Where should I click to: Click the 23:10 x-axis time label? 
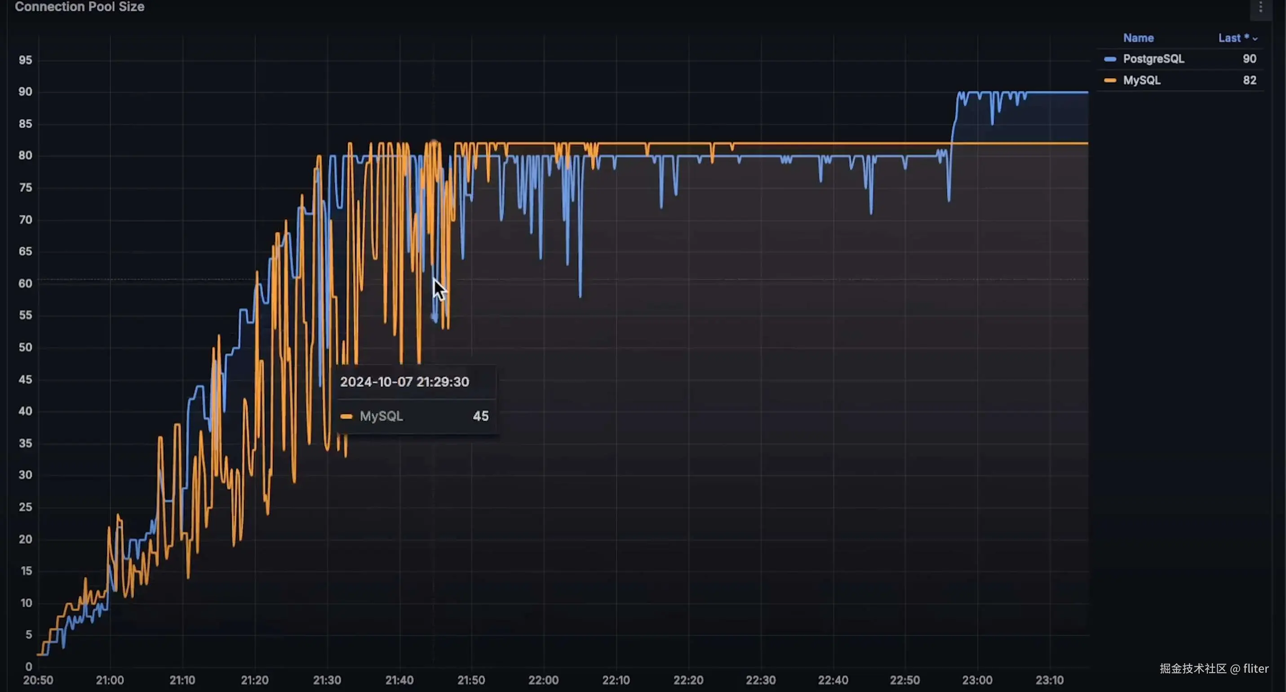point(1049,680)
